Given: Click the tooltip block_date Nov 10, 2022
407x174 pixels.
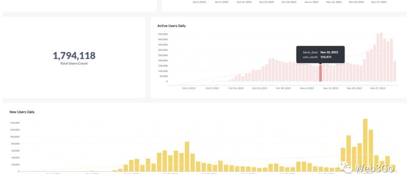Looking at the screenshot, I should click(x=329, y=52).
